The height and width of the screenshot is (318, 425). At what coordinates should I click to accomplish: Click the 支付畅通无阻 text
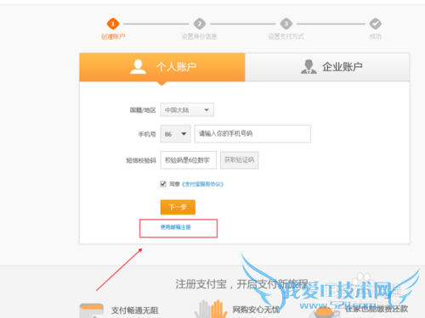(134, 310)
